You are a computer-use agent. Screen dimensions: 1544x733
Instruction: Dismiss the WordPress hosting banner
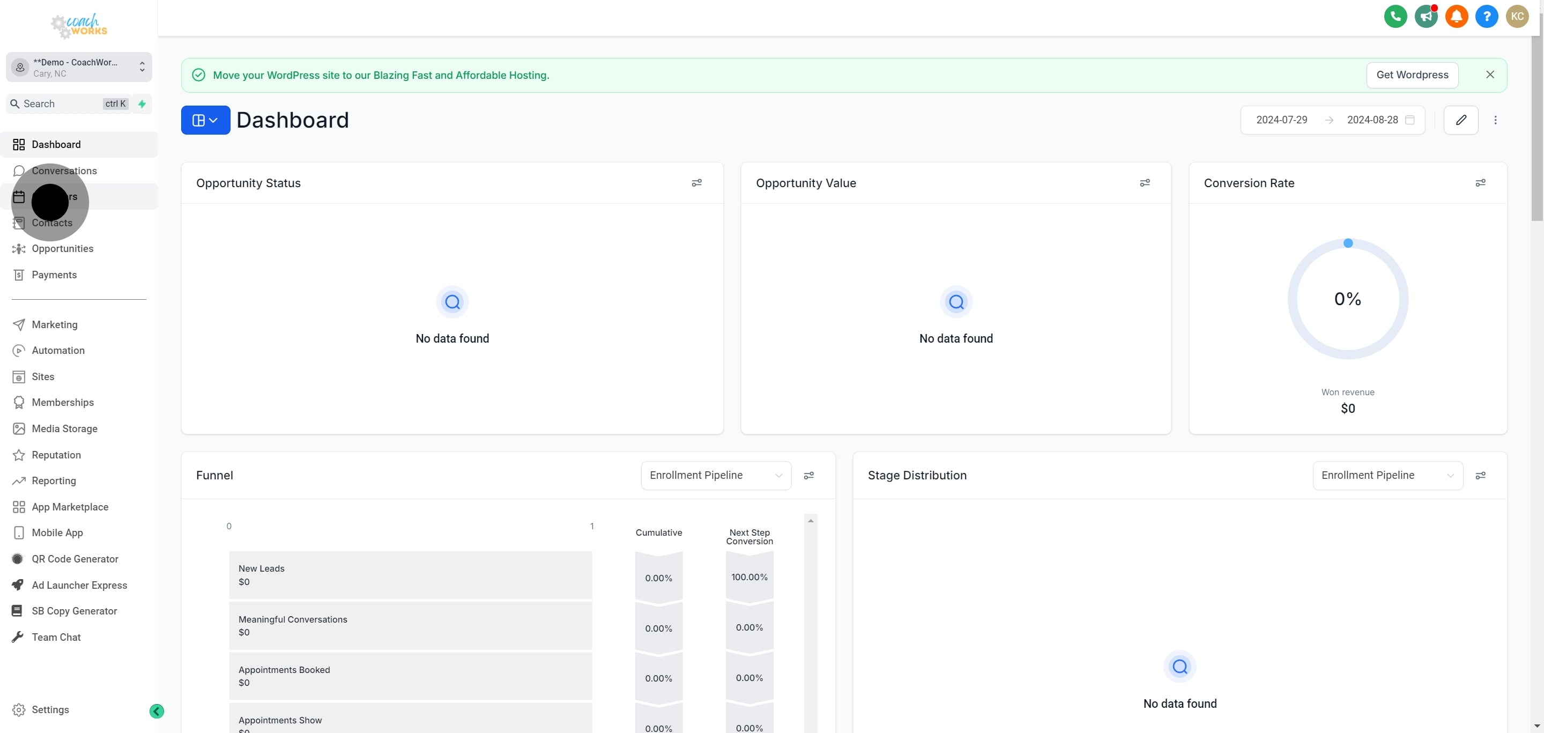tap(1490, 75)
